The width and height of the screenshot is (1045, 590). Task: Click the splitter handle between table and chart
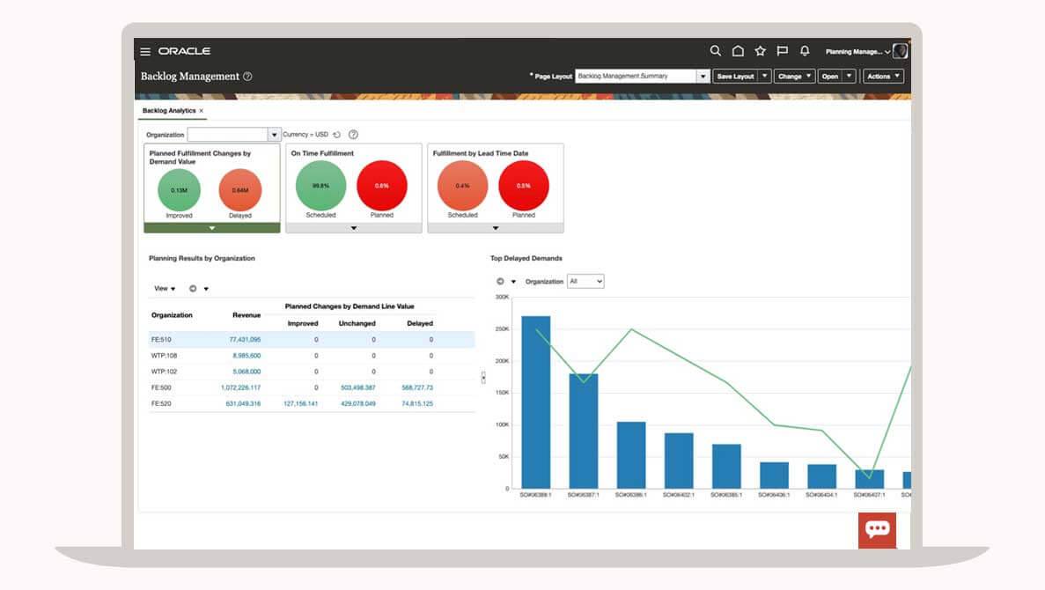pyautogui.click(x=482, y=377)
